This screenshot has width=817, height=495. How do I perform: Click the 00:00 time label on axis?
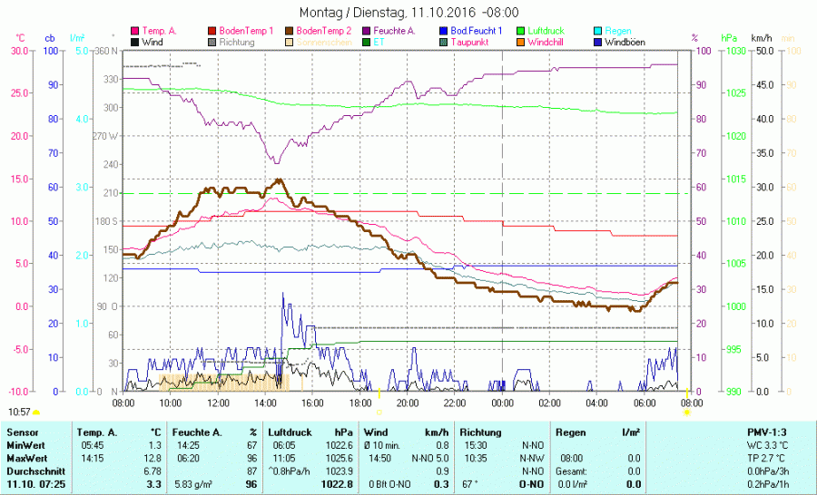502,402
